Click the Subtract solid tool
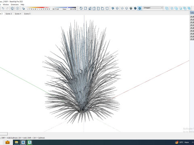This screenshot has height=145, width=194. [x=181, y=8]
